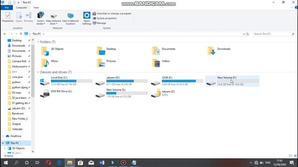Viewport: 298px width, 167px height.
Task: Select Manage in System group
Action: click(x=99, y=23)
